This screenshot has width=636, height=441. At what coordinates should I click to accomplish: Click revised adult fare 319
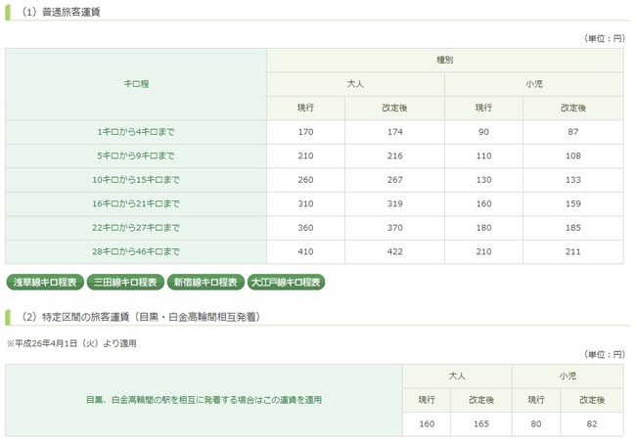pos(394,203)
